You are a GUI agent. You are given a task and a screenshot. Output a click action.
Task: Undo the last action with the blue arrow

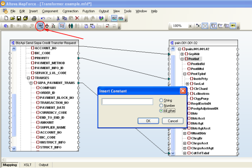pos(43,18)
